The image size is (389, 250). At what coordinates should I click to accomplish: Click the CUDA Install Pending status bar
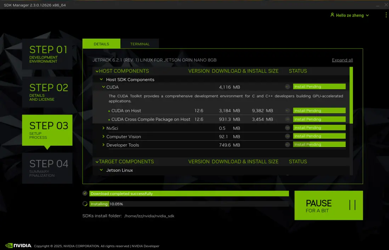(x=319, y=87)
